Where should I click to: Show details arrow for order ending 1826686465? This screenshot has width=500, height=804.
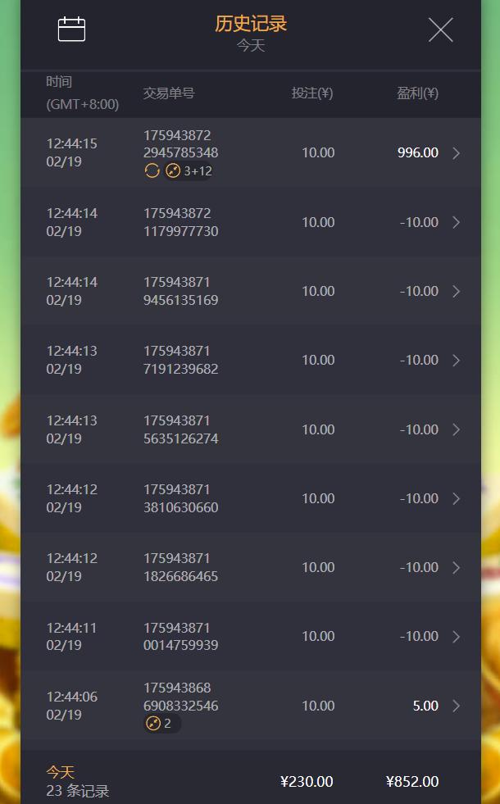click(457, 567)
